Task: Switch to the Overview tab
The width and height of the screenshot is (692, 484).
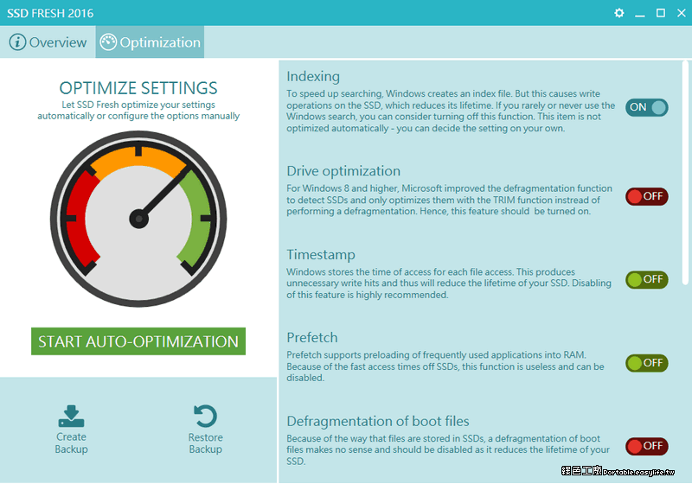Action: click(x=48, y=41)
